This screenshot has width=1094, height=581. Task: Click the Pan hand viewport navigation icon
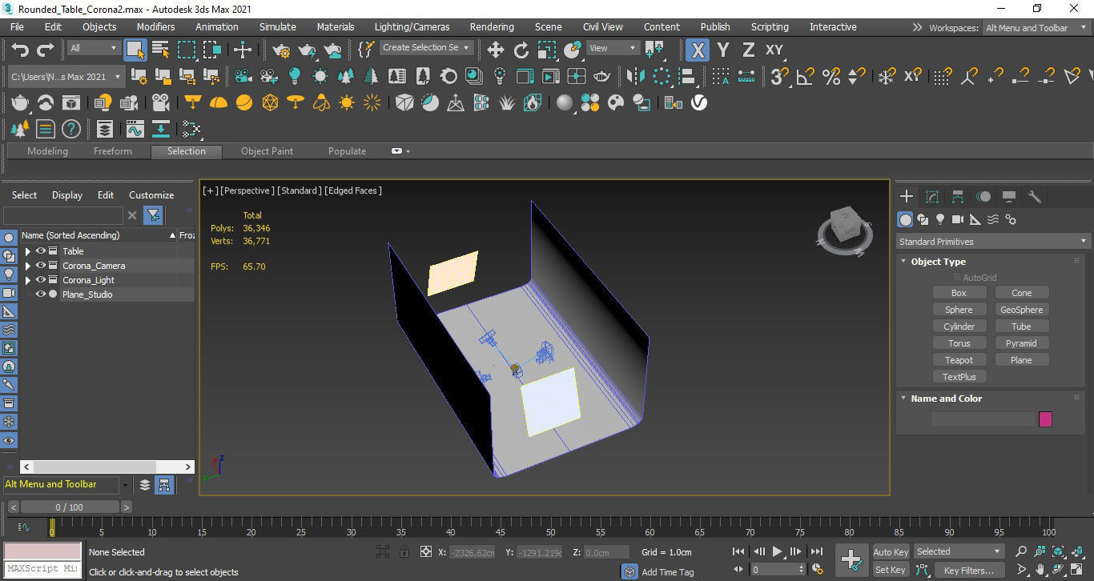click(1040, 570)
